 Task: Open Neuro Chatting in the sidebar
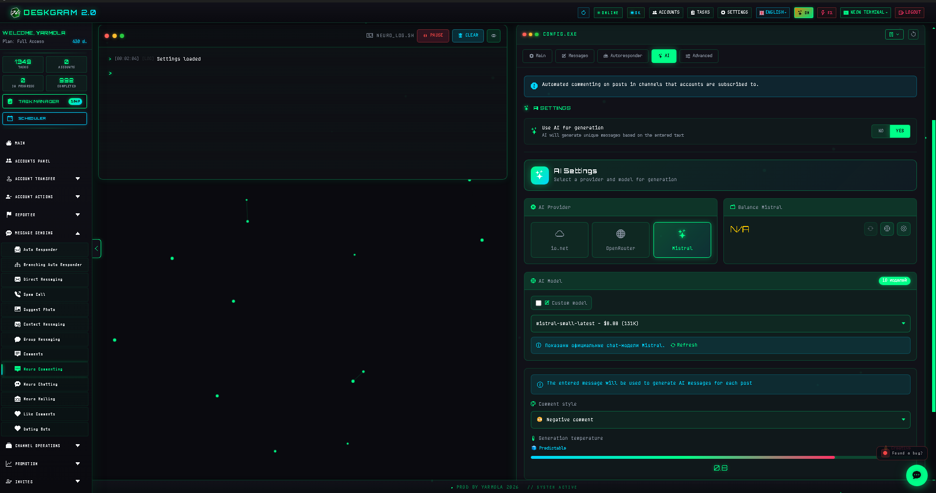pyautogui.click(x=44, y=385)
